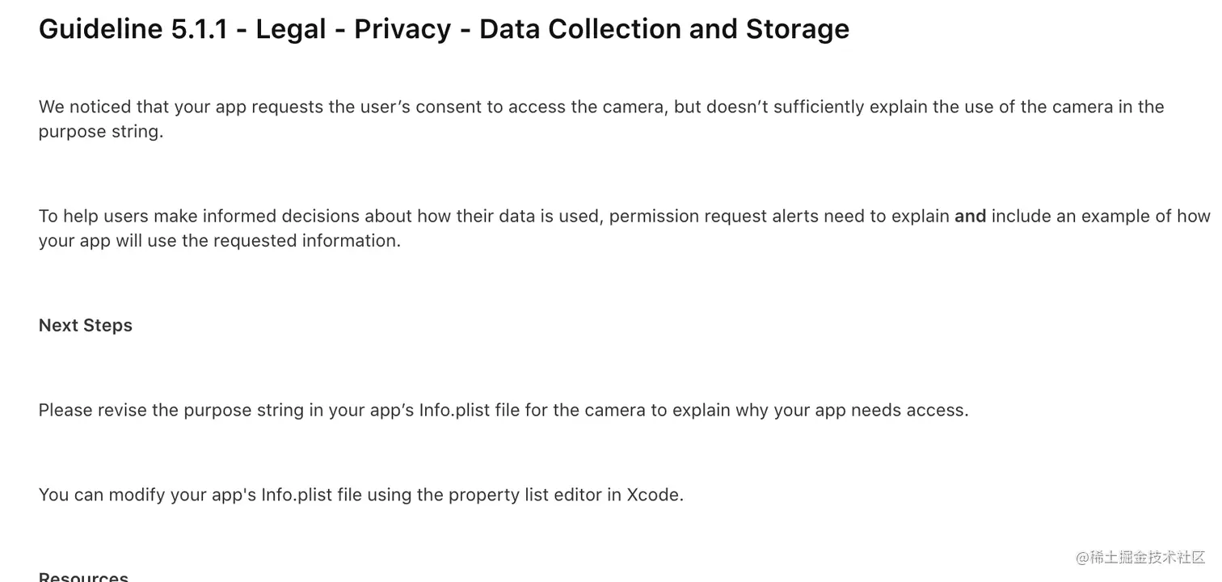Click the paragraph starting 'To help users'
Image resolution: width=1222 pixels, height=582 pixels.
point(624,228)
